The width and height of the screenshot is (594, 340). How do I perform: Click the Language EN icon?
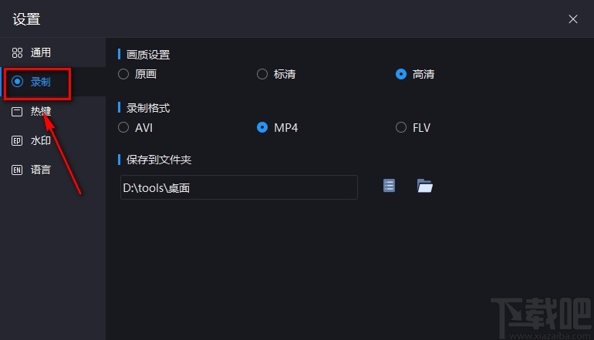point(17,170)
